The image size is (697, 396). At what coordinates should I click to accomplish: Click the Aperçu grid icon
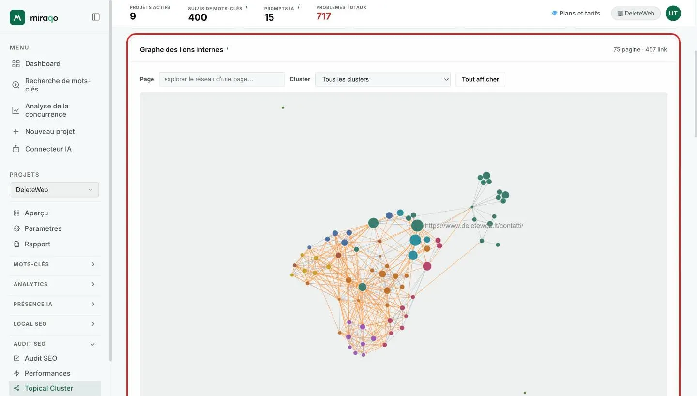(17, 213)
